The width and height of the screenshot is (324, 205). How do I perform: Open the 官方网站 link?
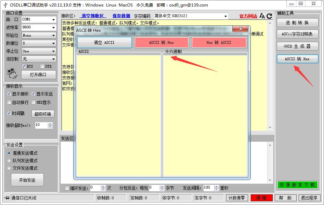point(248,16)
